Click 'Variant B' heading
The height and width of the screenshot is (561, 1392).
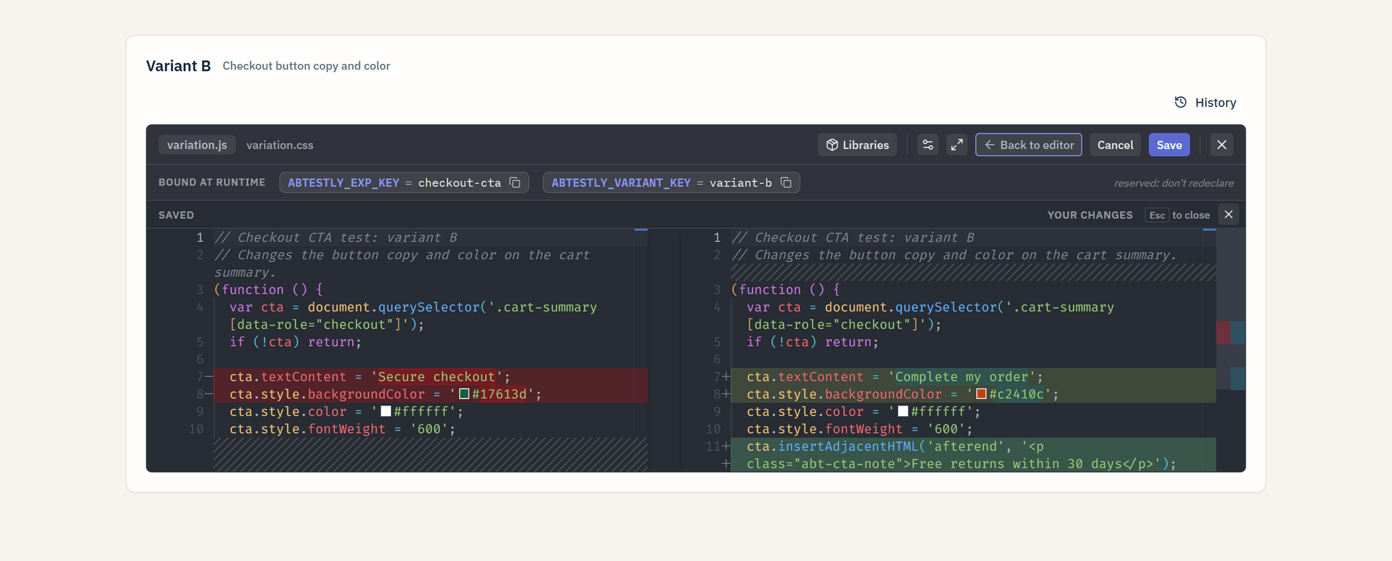[x=178, y=66]
